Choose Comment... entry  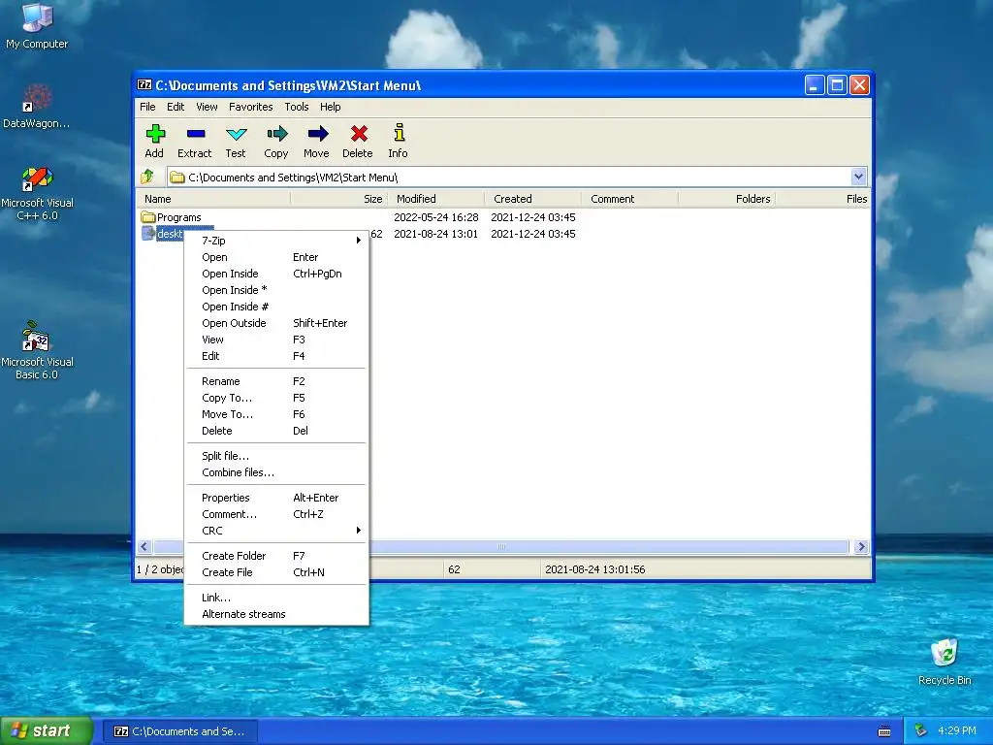[276, 514]
